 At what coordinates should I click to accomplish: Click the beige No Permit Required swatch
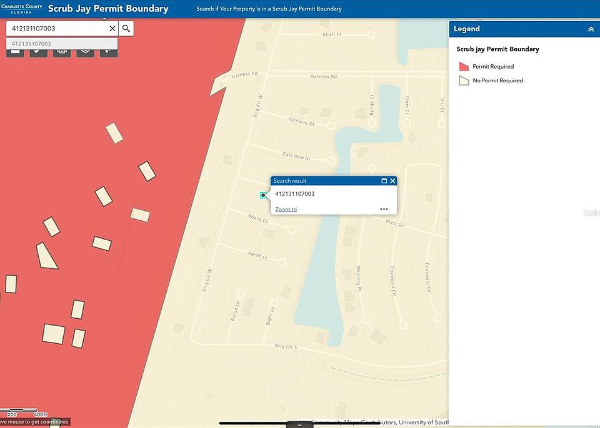pyautogui.click(x=464, y=80)
